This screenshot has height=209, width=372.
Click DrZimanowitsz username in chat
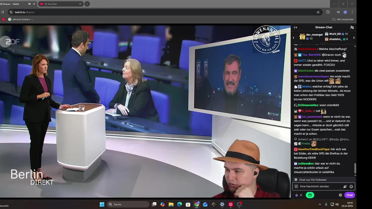pyautogui.click(x=308, y=105)
